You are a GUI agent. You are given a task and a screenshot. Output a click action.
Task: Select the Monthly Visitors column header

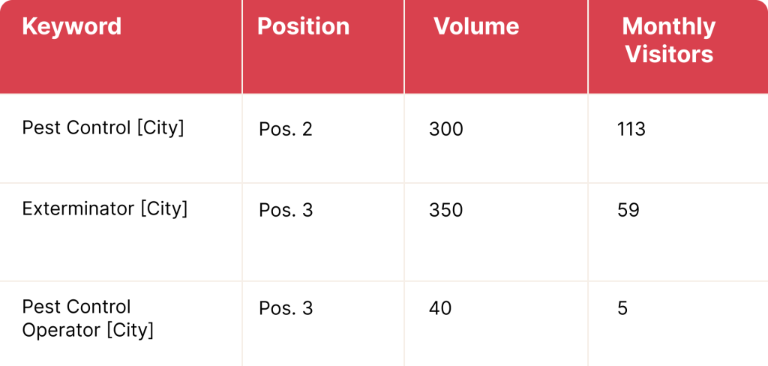click(669, 40)
